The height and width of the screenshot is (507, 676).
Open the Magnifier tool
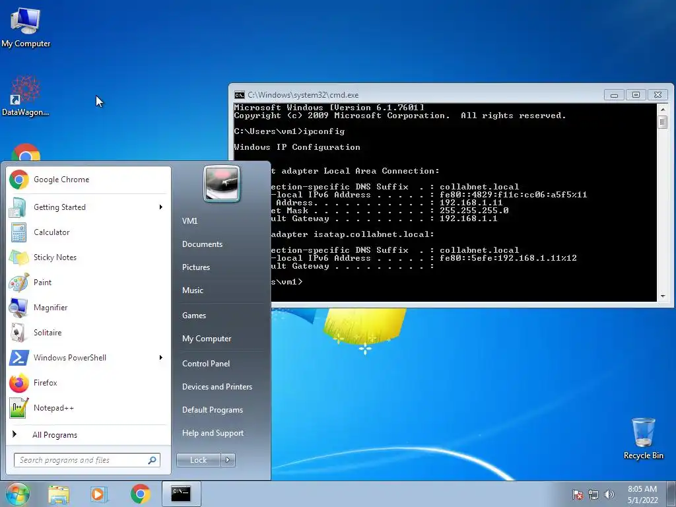point(88,308)
